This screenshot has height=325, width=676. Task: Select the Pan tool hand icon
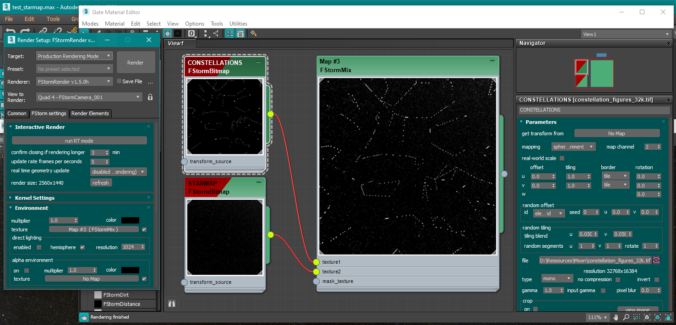point(616,317)
